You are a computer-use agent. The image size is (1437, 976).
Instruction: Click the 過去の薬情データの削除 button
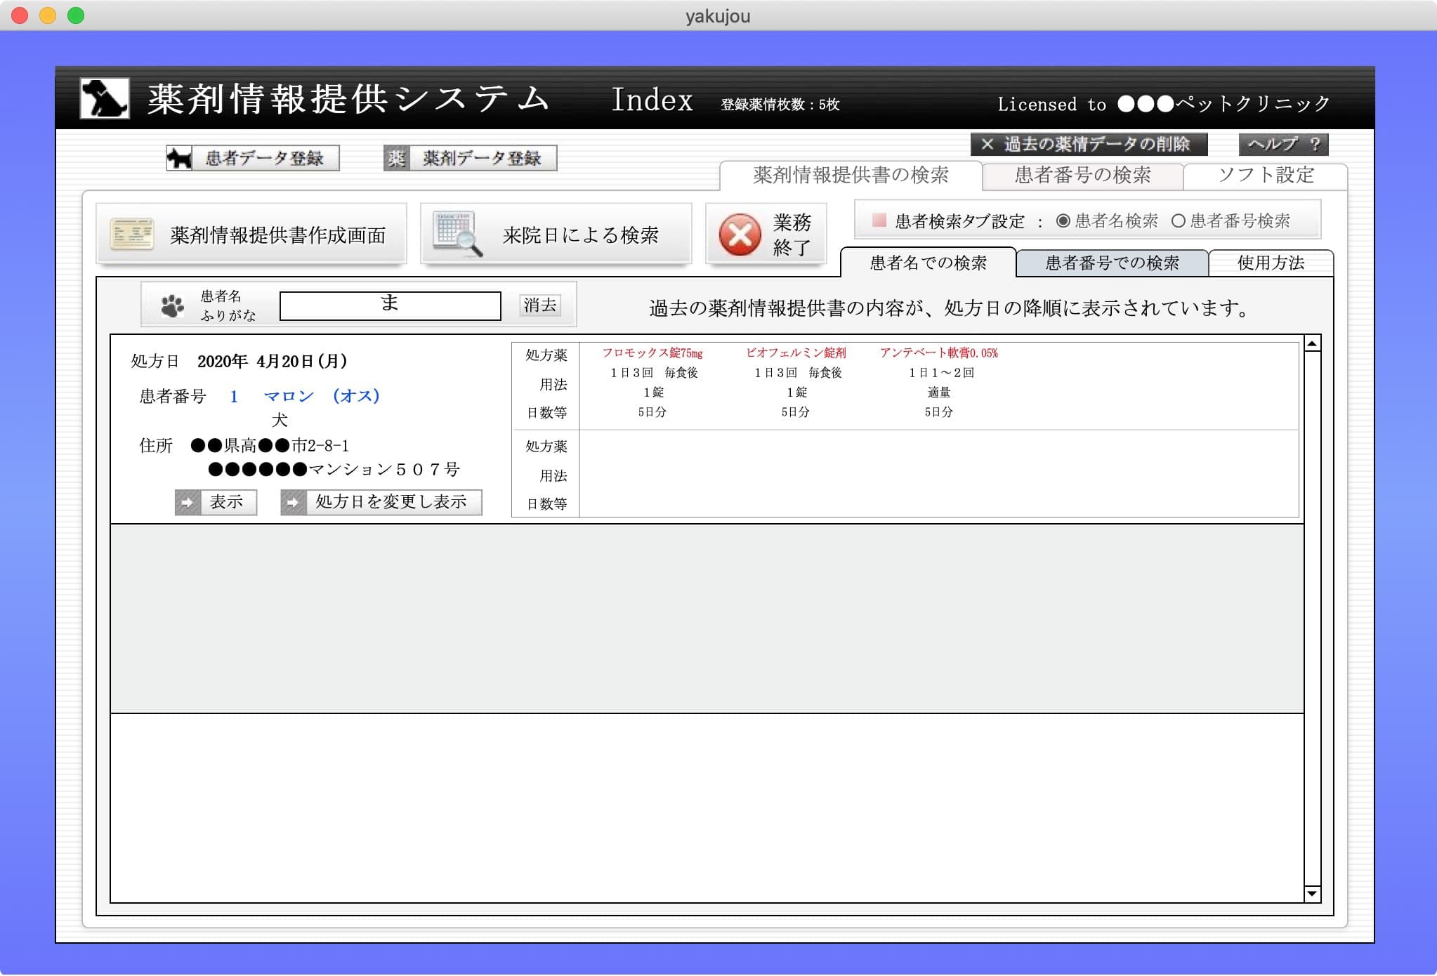(x=1089, y=144)
